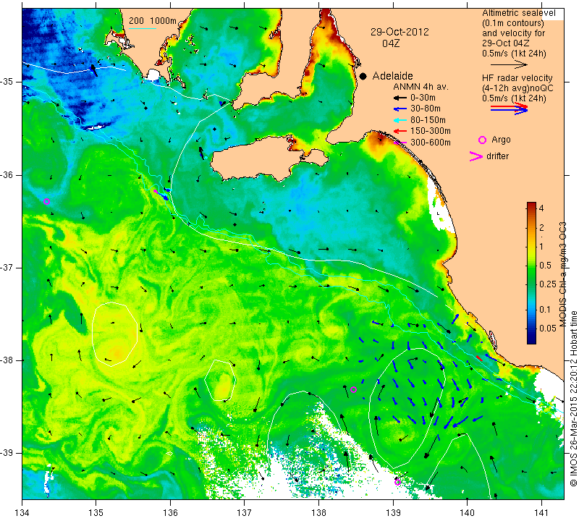Click 'Altimetric sealevel' legend heading
The image size is (579, 521).
[x=518, y=13]
